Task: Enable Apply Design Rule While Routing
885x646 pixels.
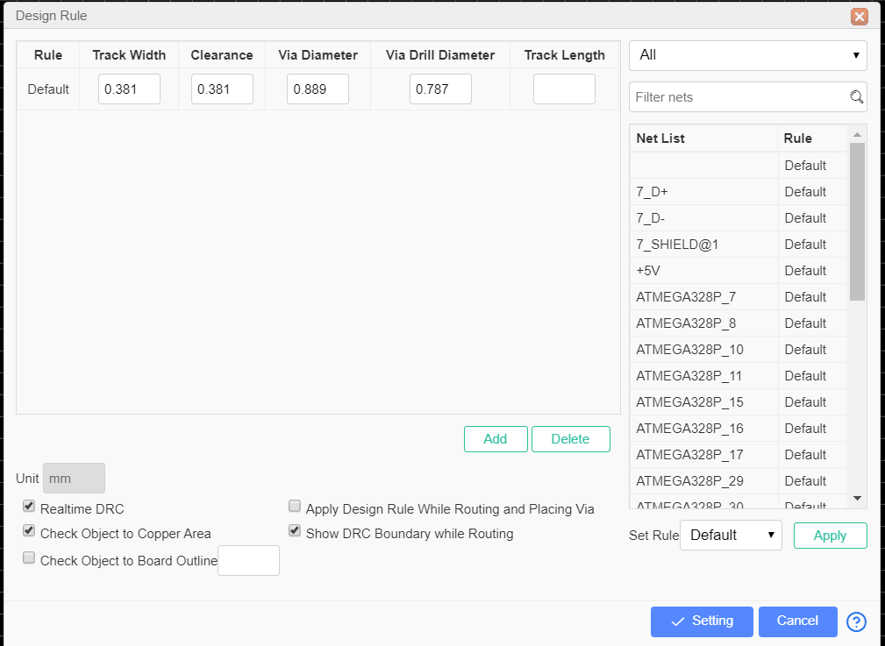Action: [295, 507]
